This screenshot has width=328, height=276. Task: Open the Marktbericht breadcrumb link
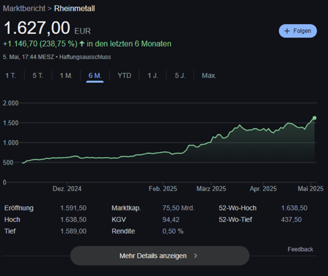click(x=24, y=9)
